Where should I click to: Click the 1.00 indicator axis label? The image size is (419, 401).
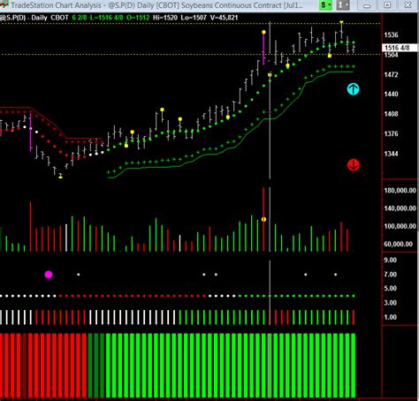point(390,317)
